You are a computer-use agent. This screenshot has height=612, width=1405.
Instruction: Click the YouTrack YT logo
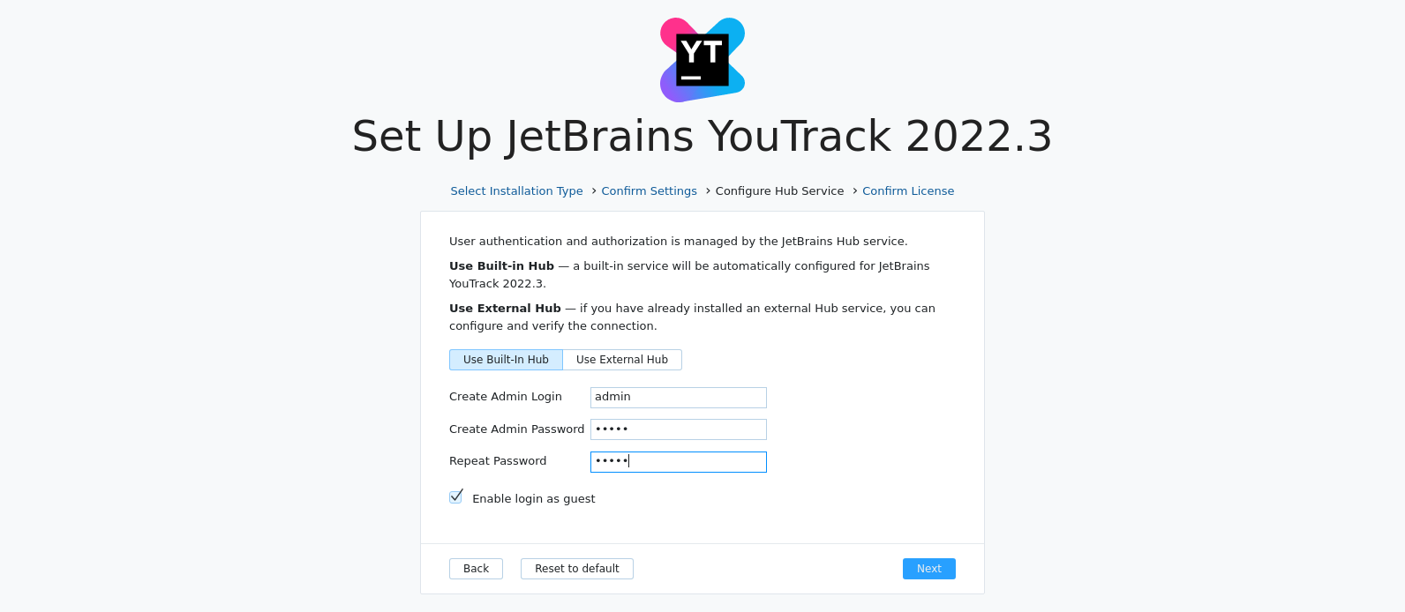(702, 60)
